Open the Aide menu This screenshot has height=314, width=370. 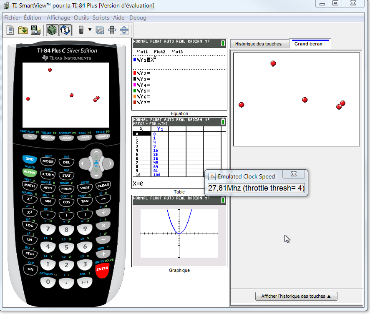[119, 18]
